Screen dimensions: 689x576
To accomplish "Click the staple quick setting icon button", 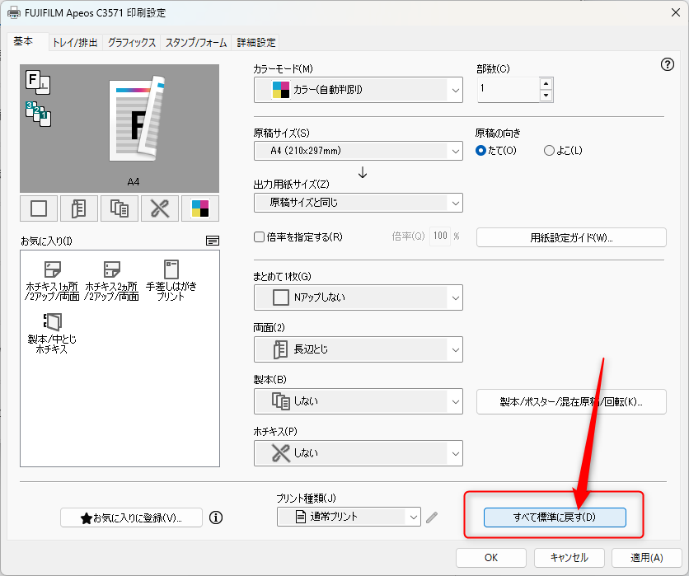I will [159, 208].
